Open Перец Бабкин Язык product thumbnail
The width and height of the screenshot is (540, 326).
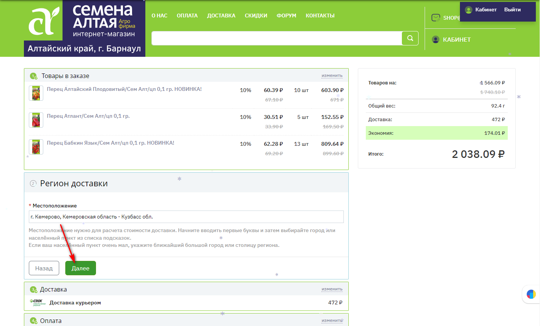point(36,147)
